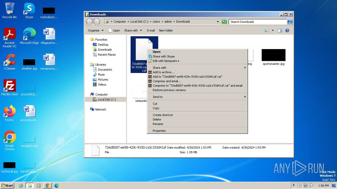The height and width of the screenshot is (189, 337).
Task: Open Music library in navigation pane
Action: click(x=101, y=75)
